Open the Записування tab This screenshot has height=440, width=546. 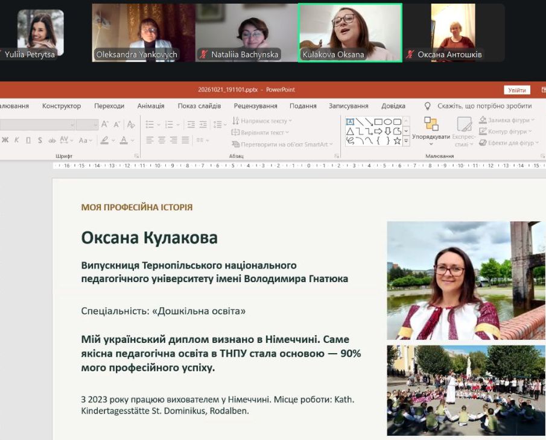pyautogui.click(x=349, y=105)
